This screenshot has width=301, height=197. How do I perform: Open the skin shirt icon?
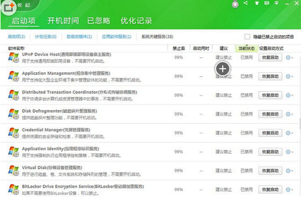(x=257, y=3)
